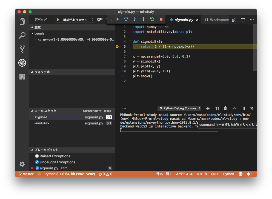Close the terminal panel
This screenshot has height=199, width=272.
tap(252, 108)
